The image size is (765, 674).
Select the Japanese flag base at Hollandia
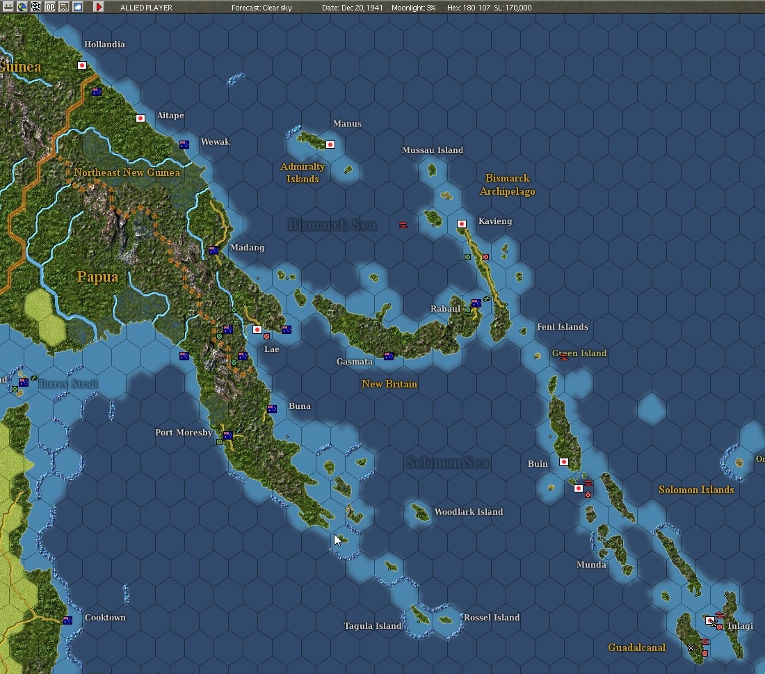click(x=83, y=65)
